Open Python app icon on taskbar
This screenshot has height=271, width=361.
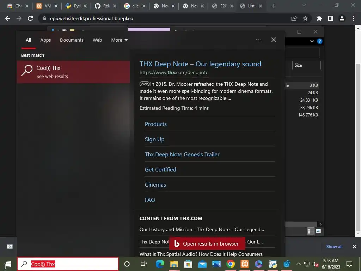[x=273, y=264]
